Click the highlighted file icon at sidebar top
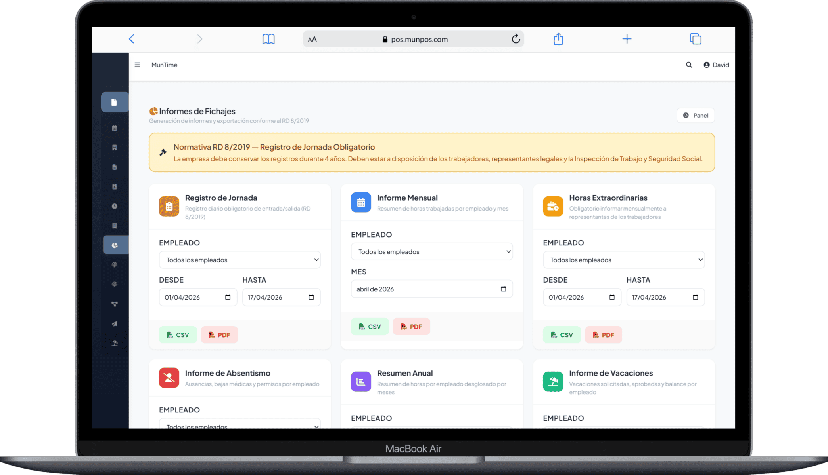Viewport: 828px width, 475px height. tap(114, 102)
